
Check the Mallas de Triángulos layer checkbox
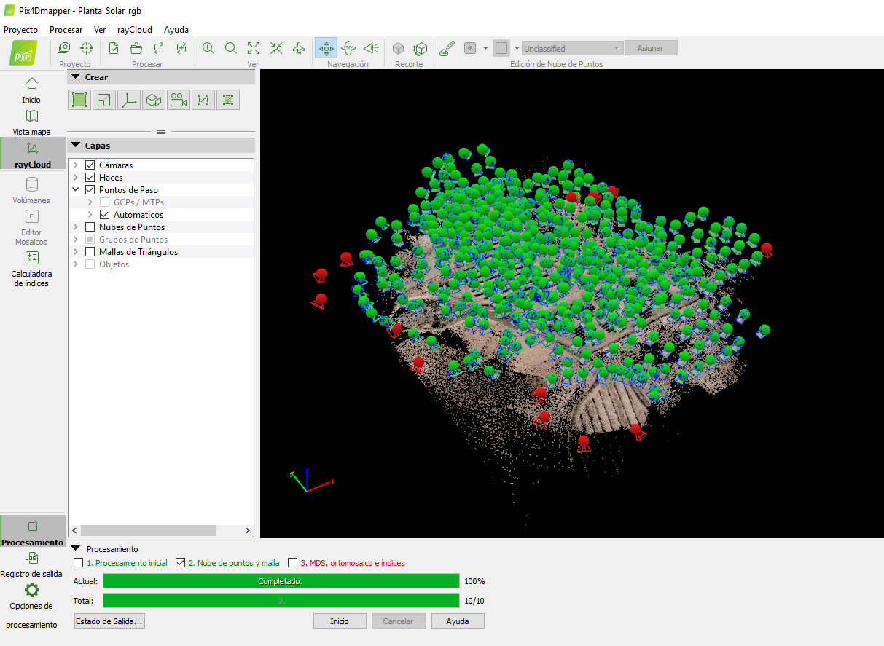90,252
